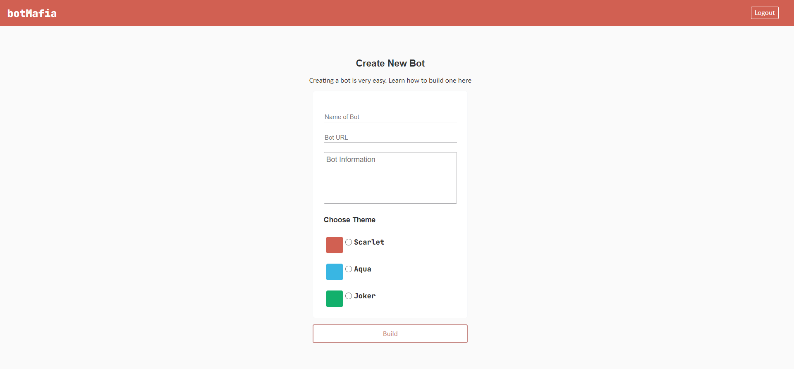Image resolution: width=794 pixels, height=369 pixels.
Task: Select the Scarlet theme radio button
Action: 349,242
